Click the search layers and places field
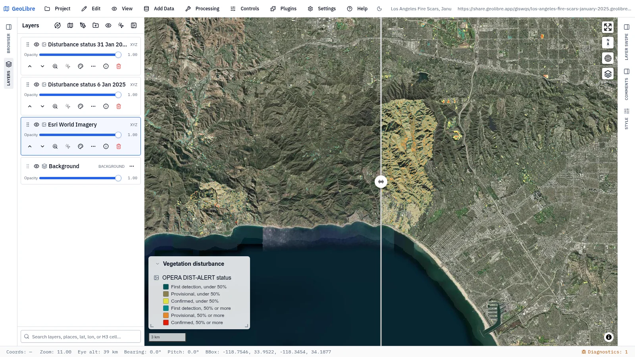This screenshot has width=635, height=357. (x=81, y=336)
